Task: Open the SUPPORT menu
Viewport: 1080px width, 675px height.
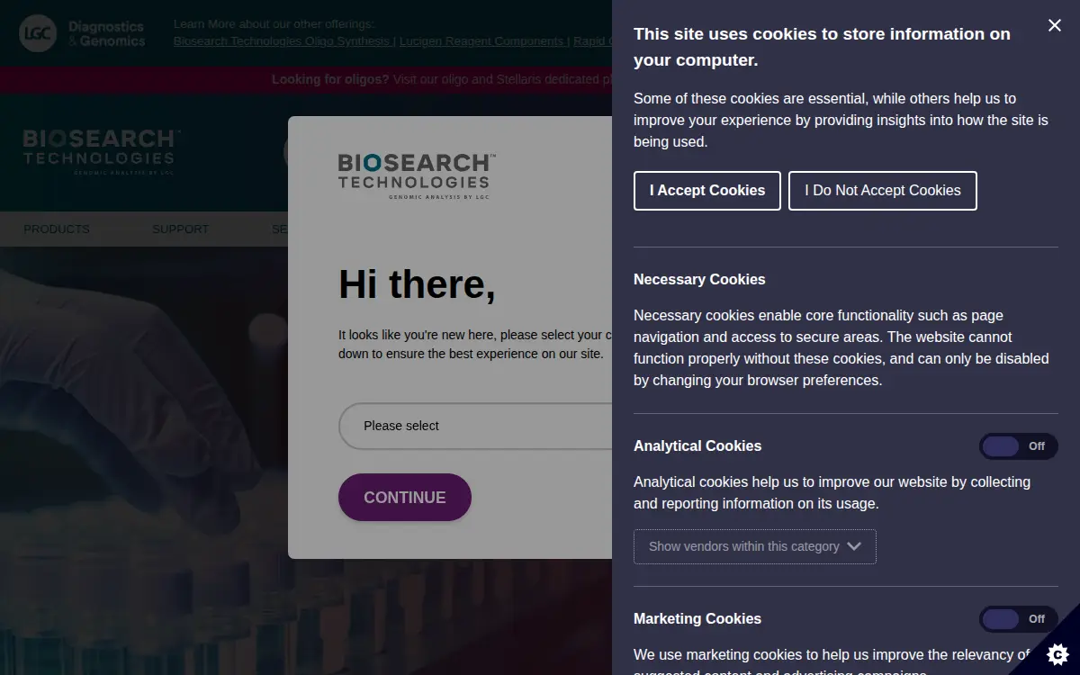Action: (x=180, y=229)
